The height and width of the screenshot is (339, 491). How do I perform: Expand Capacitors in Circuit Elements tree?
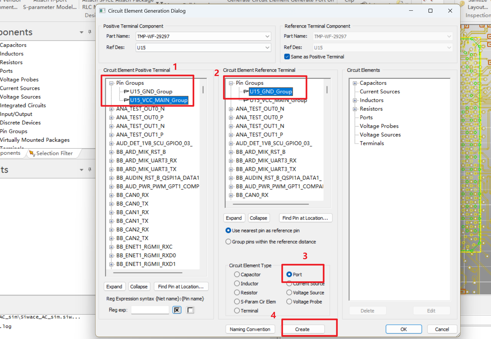tap(355, 83)
